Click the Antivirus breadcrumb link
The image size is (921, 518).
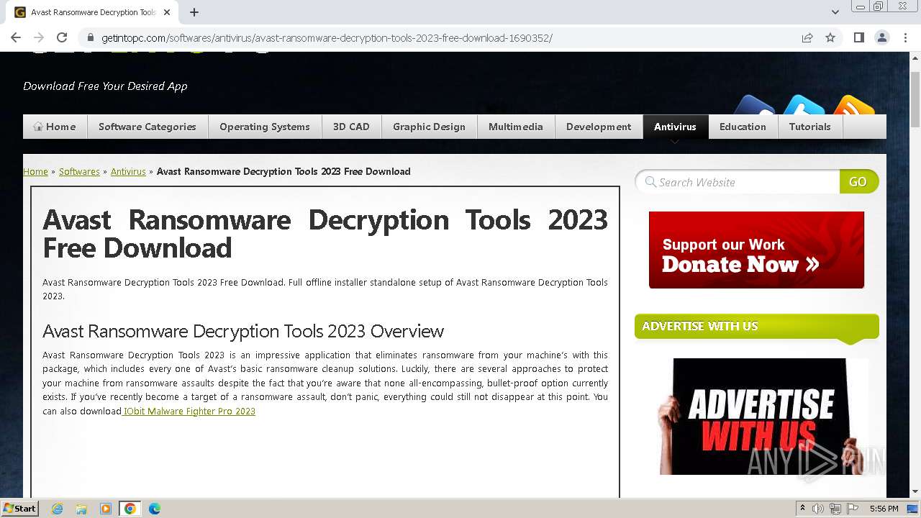click(128, 171)
